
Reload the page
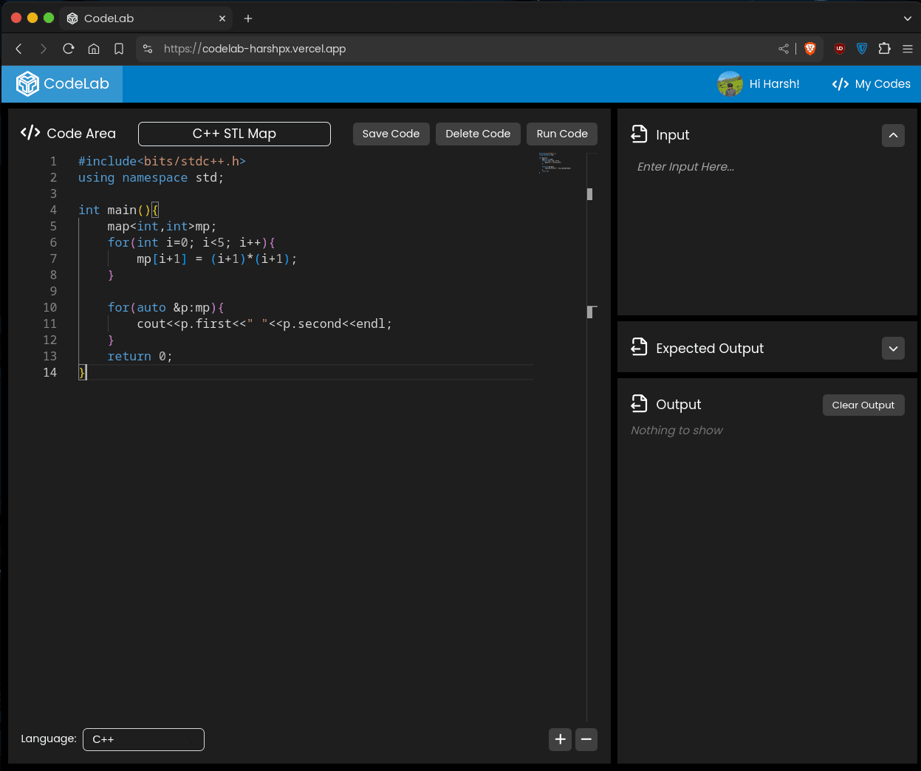(x=69, y=49)
